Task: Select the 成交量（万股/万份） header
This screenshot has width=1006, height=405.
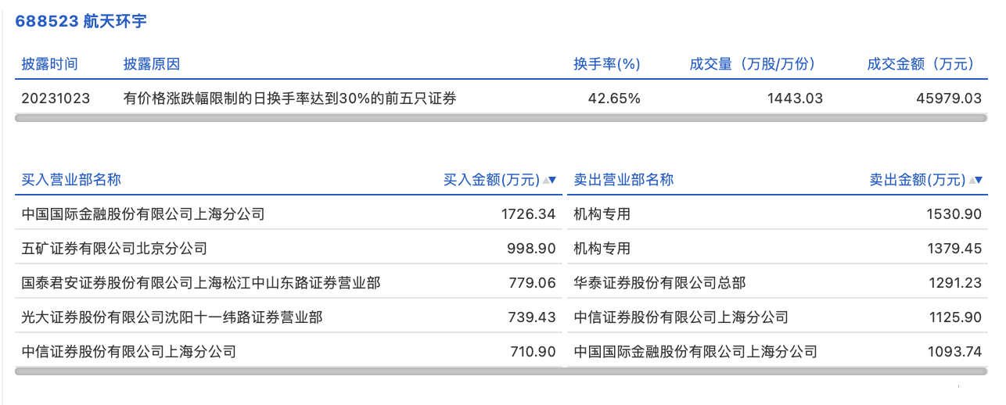Action: coord(752,64)
